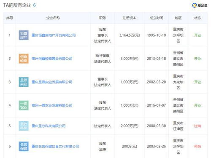This screenshot has height=158, width=211.
Task: Click the 开业 status for 贵州一霖农业
Action: coord(197,105)
